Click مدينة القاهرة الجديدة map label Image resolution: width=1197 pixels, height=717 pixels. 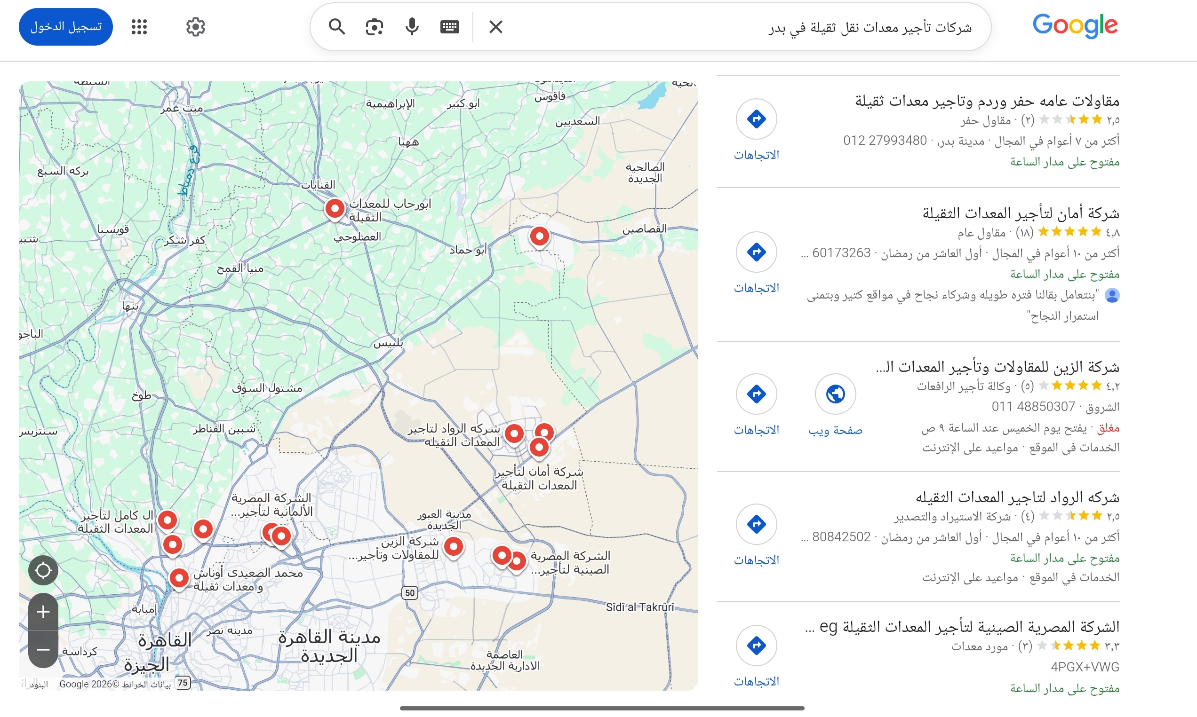coord(329,646)
